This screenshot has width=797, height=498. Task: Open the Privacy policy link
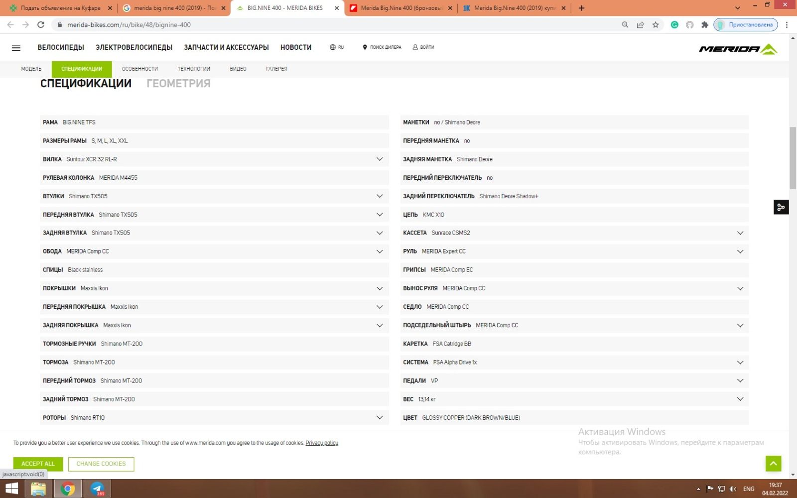click(x=322, y=443)
